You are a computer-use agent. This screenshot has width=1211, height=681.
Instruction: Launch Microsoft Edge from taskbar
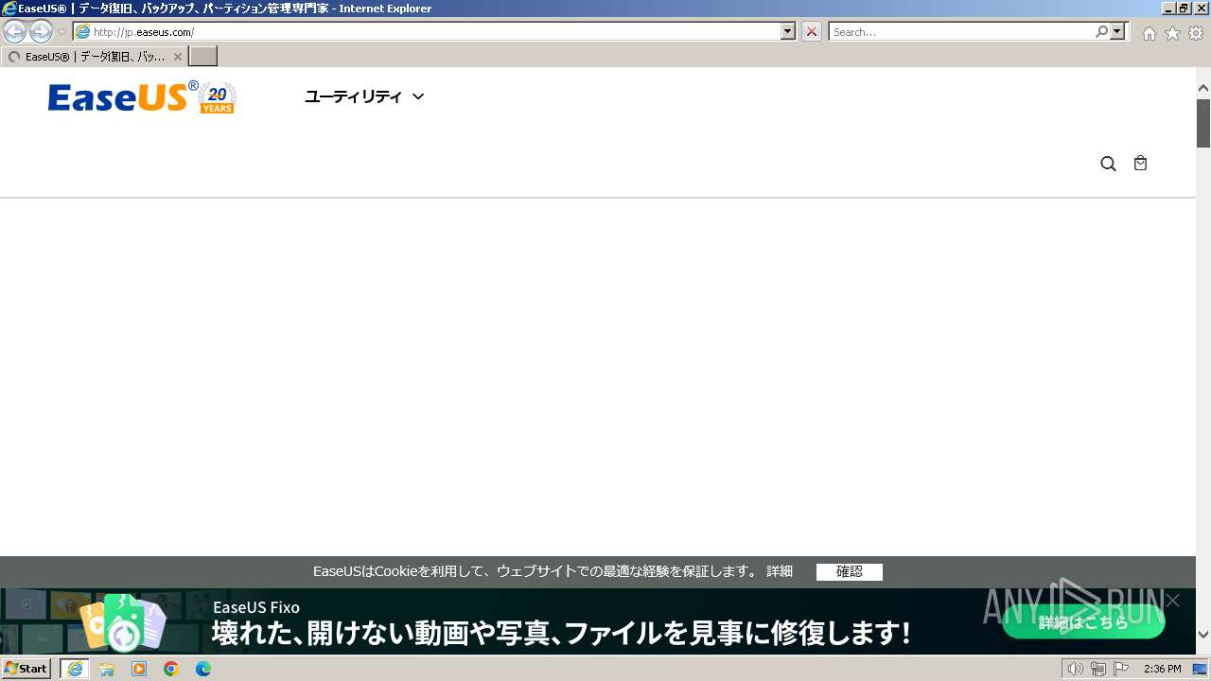click(203, 669)
